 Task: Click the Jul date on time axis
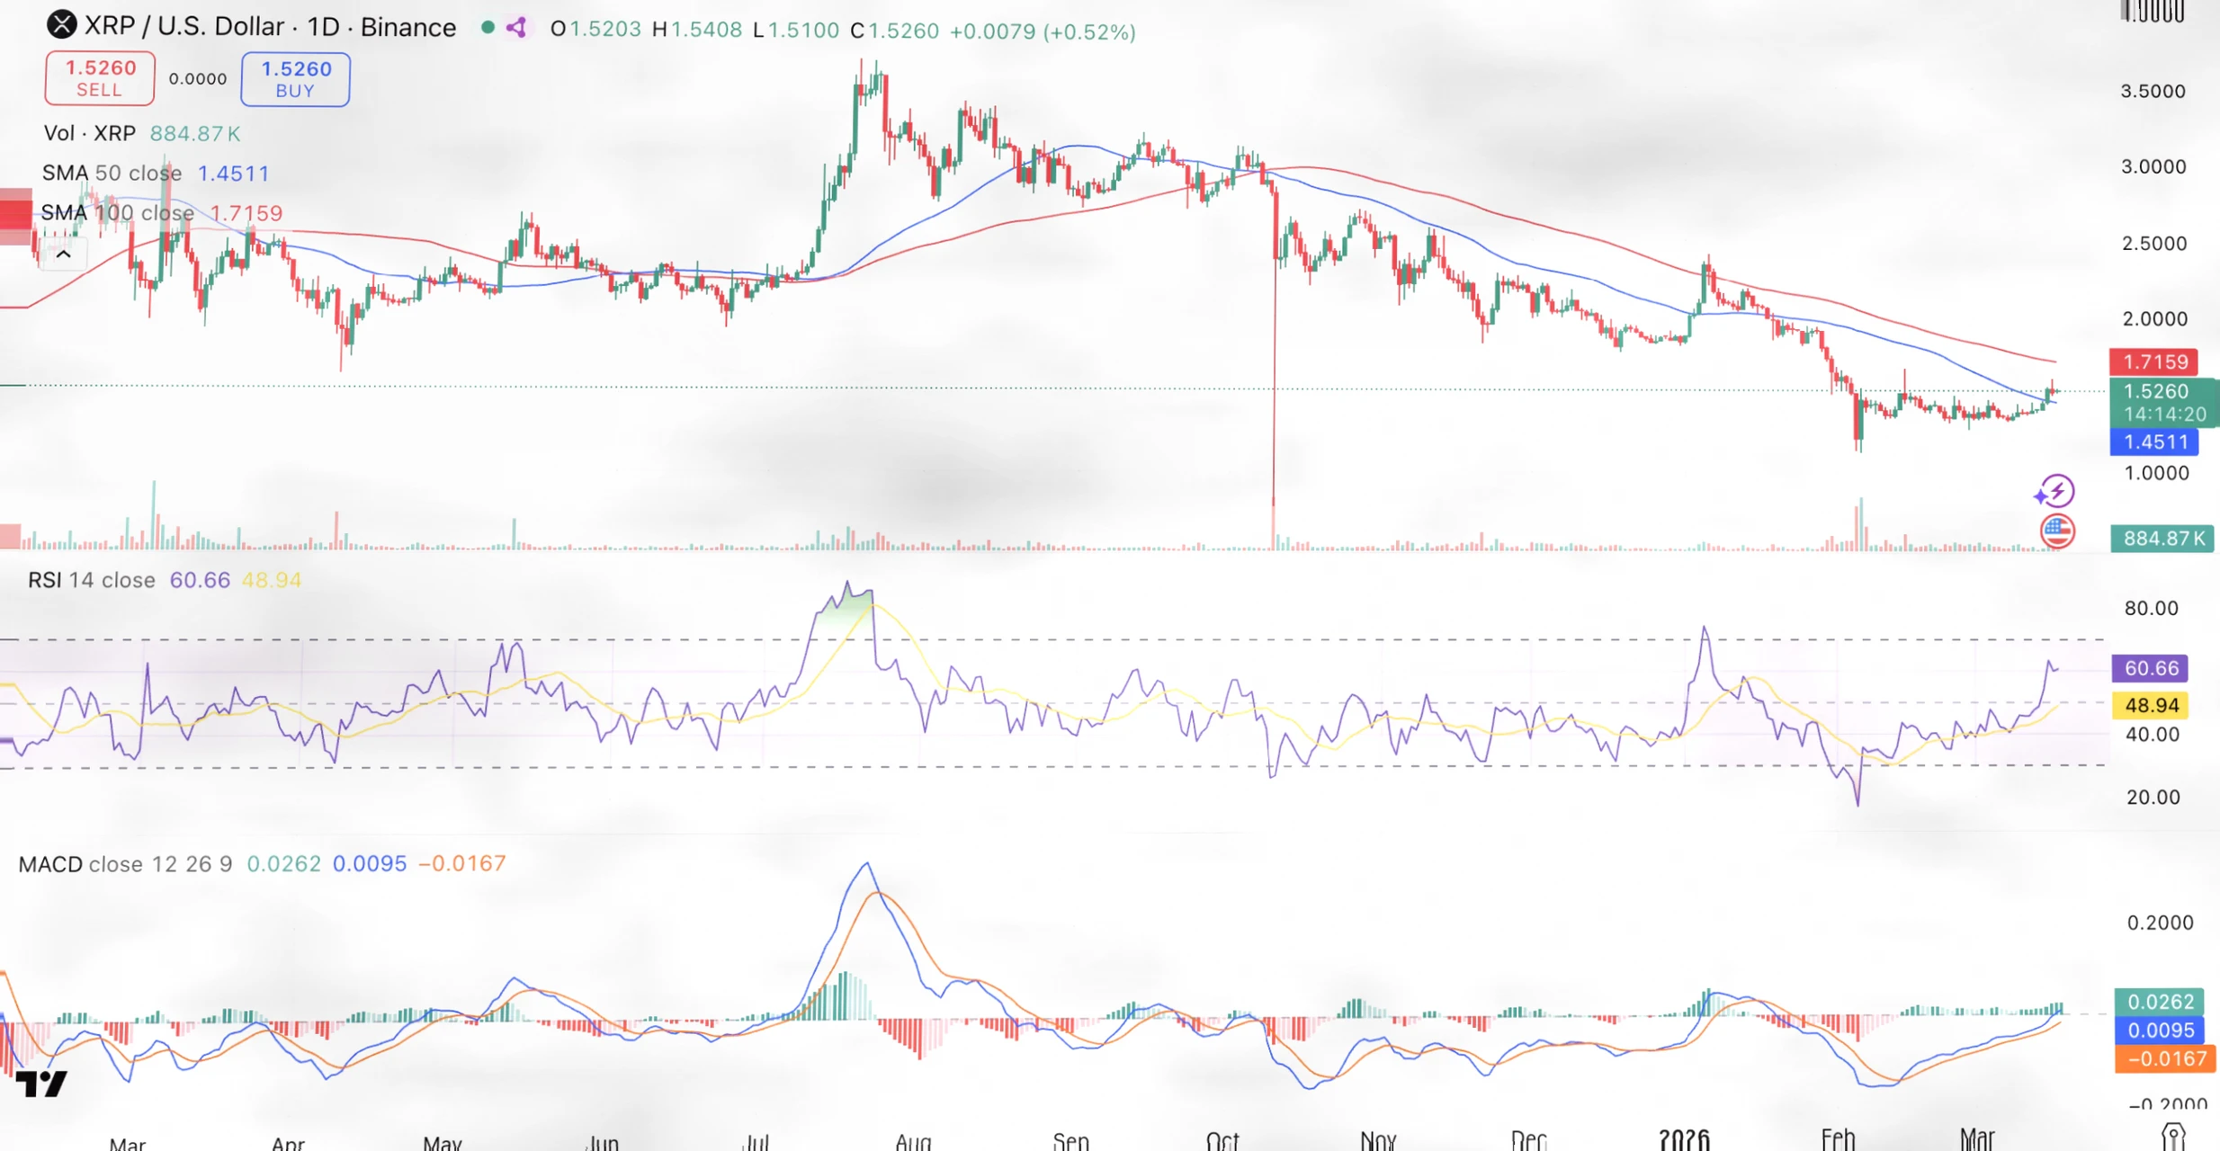click(x=757, y=1141)
